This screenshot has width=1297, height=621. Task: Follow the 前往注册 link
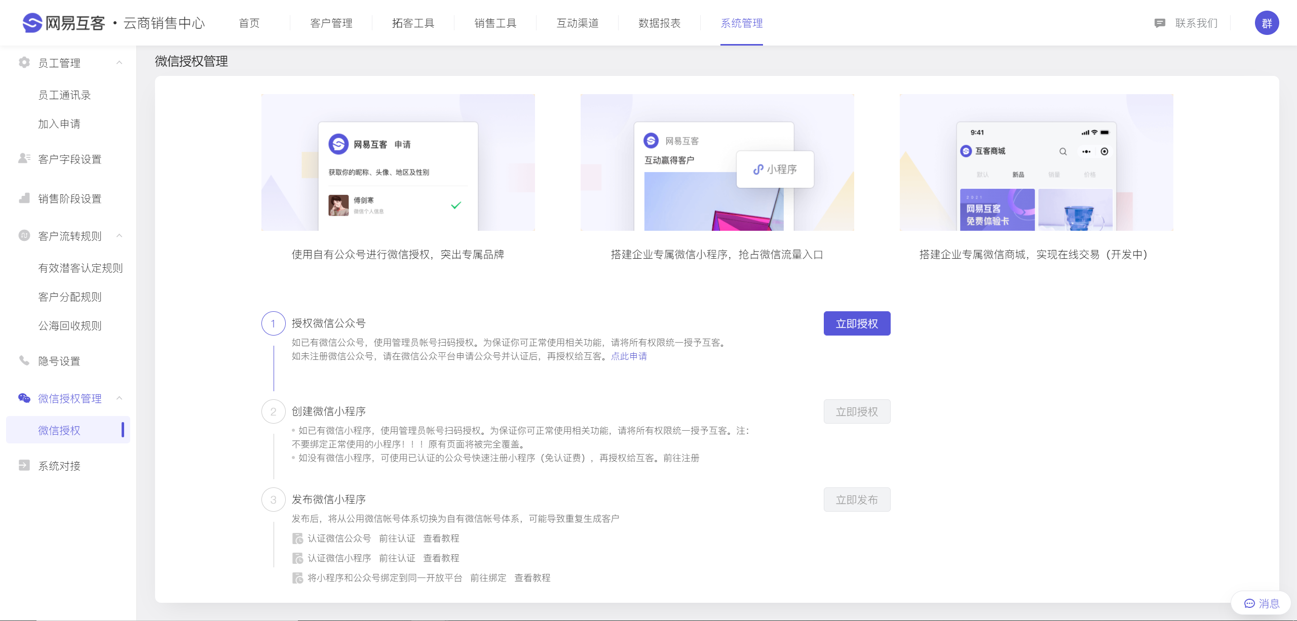(681, 458)
